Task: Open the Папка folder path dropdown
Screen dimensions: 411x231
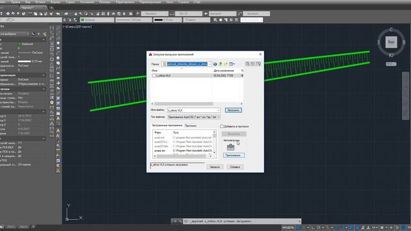Action: 210,64
